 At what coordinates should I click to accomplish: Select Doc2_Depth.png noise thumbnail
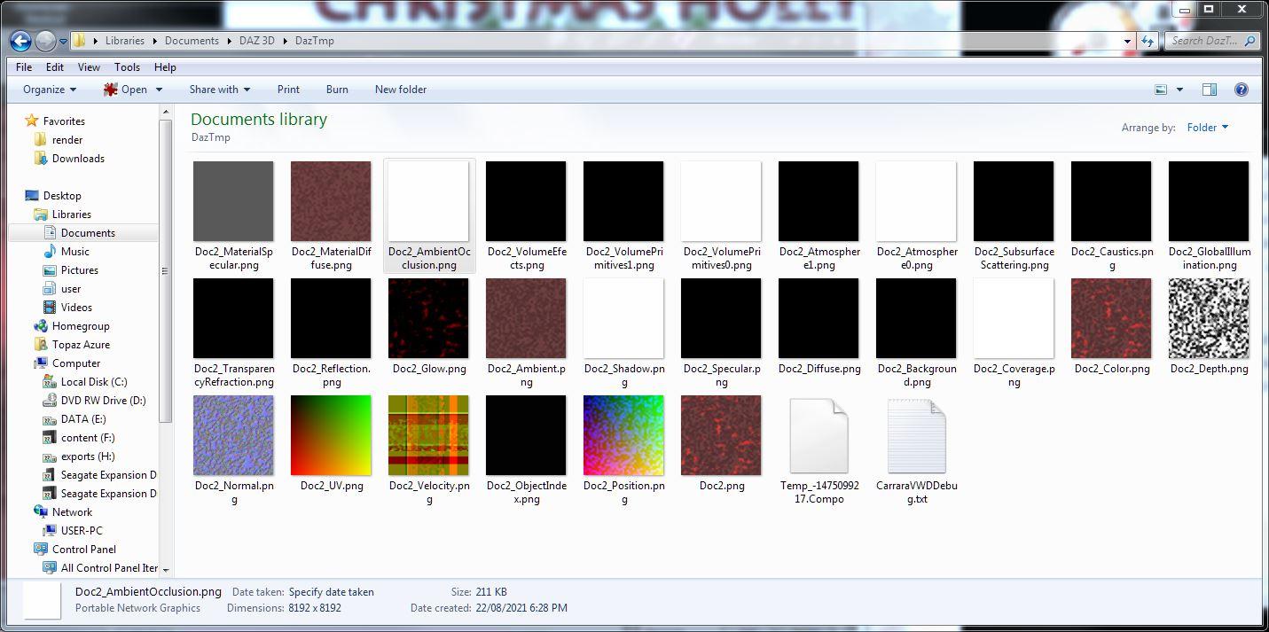point(1209,318)
